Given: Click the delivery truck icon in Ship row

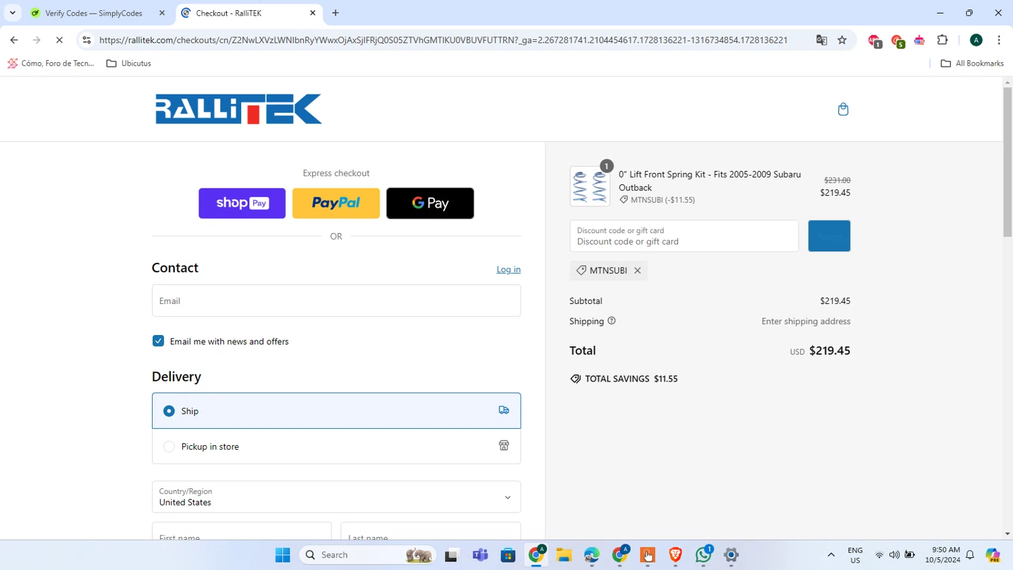Looking at the screenshot, I should 504,410.
